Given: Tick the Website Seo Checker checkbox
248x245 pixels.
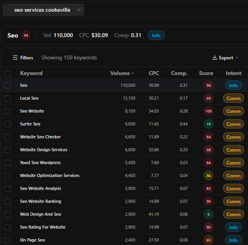Looking at the screenshot, I should click(7, 137).
